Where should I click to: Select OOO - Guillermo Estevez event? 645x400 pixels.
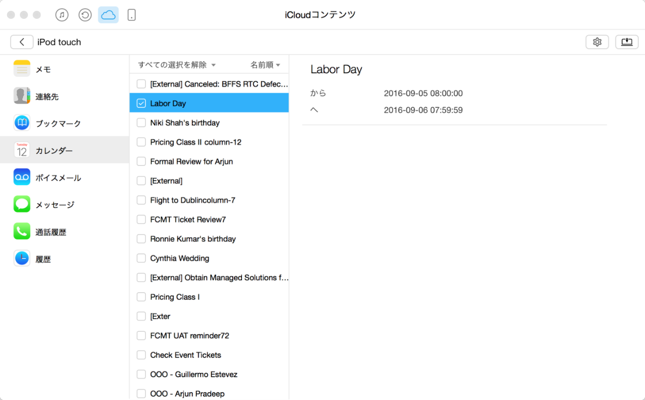pyautogui.click(x=209, y=374)
